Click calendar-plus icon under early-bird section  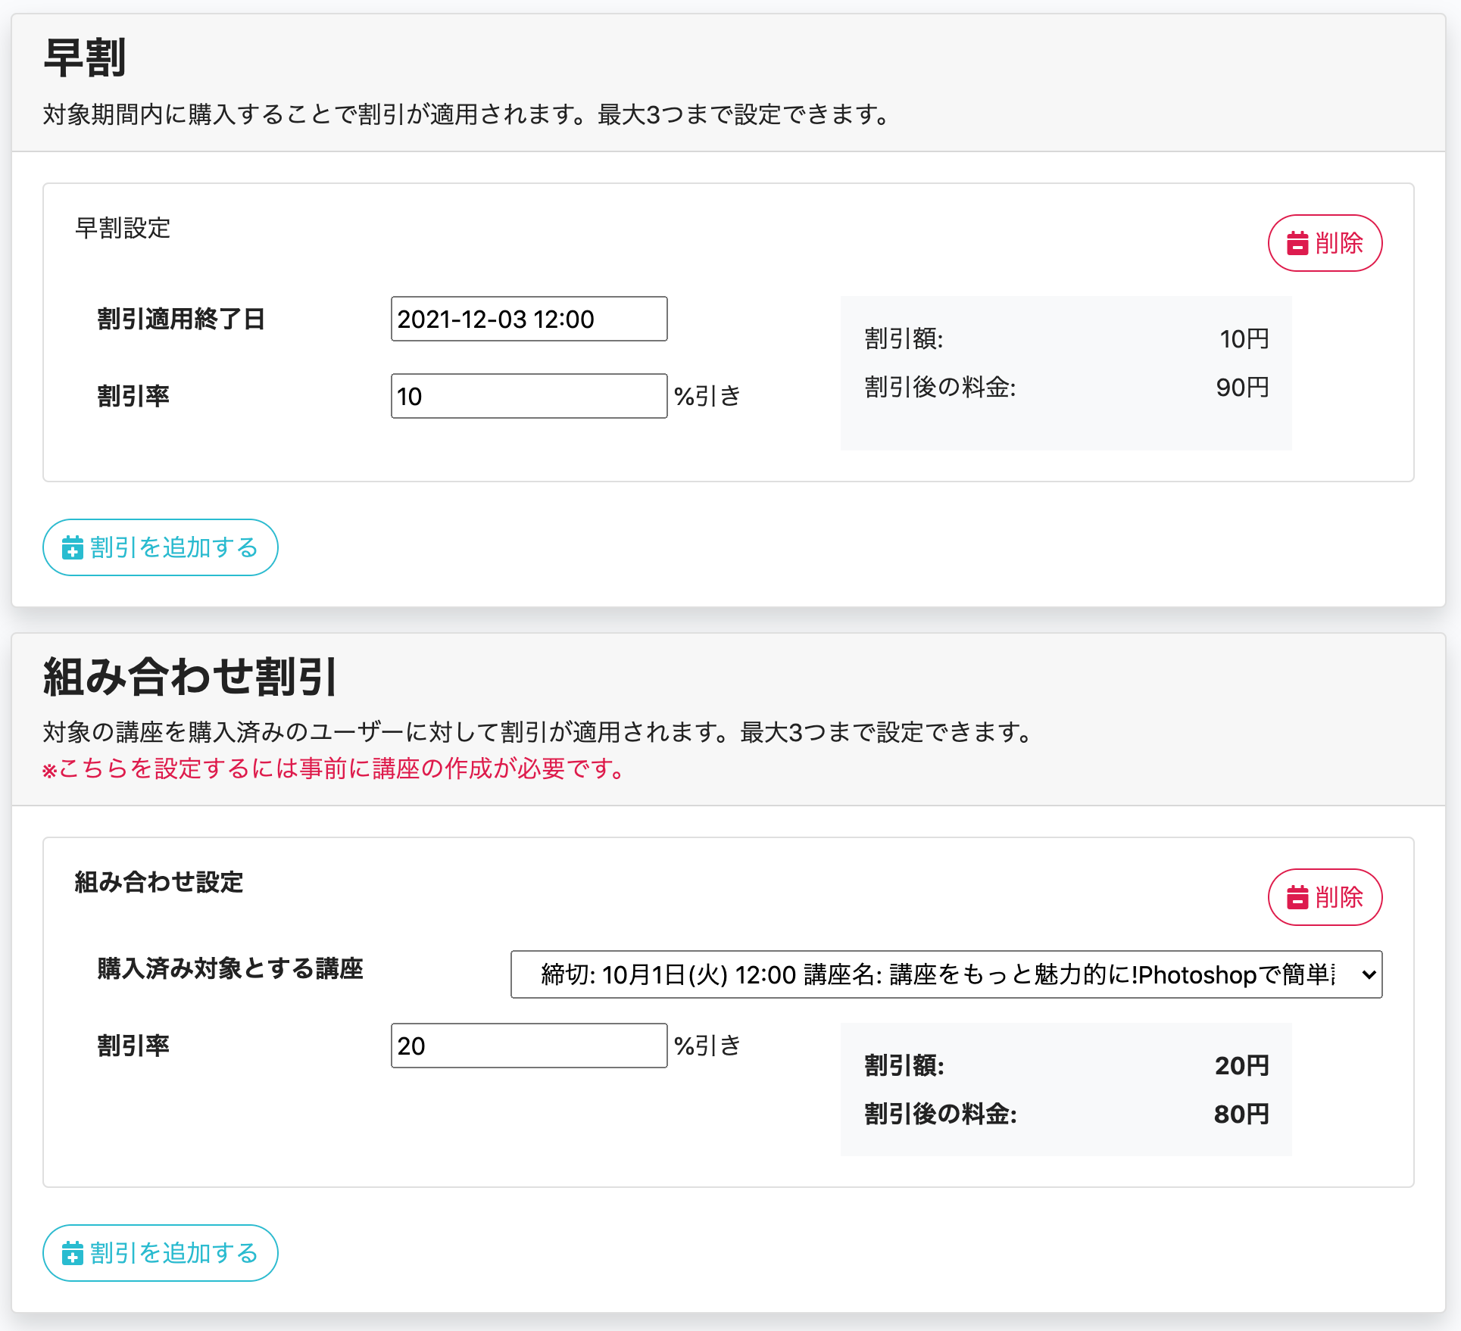click(x=72, y=547)
